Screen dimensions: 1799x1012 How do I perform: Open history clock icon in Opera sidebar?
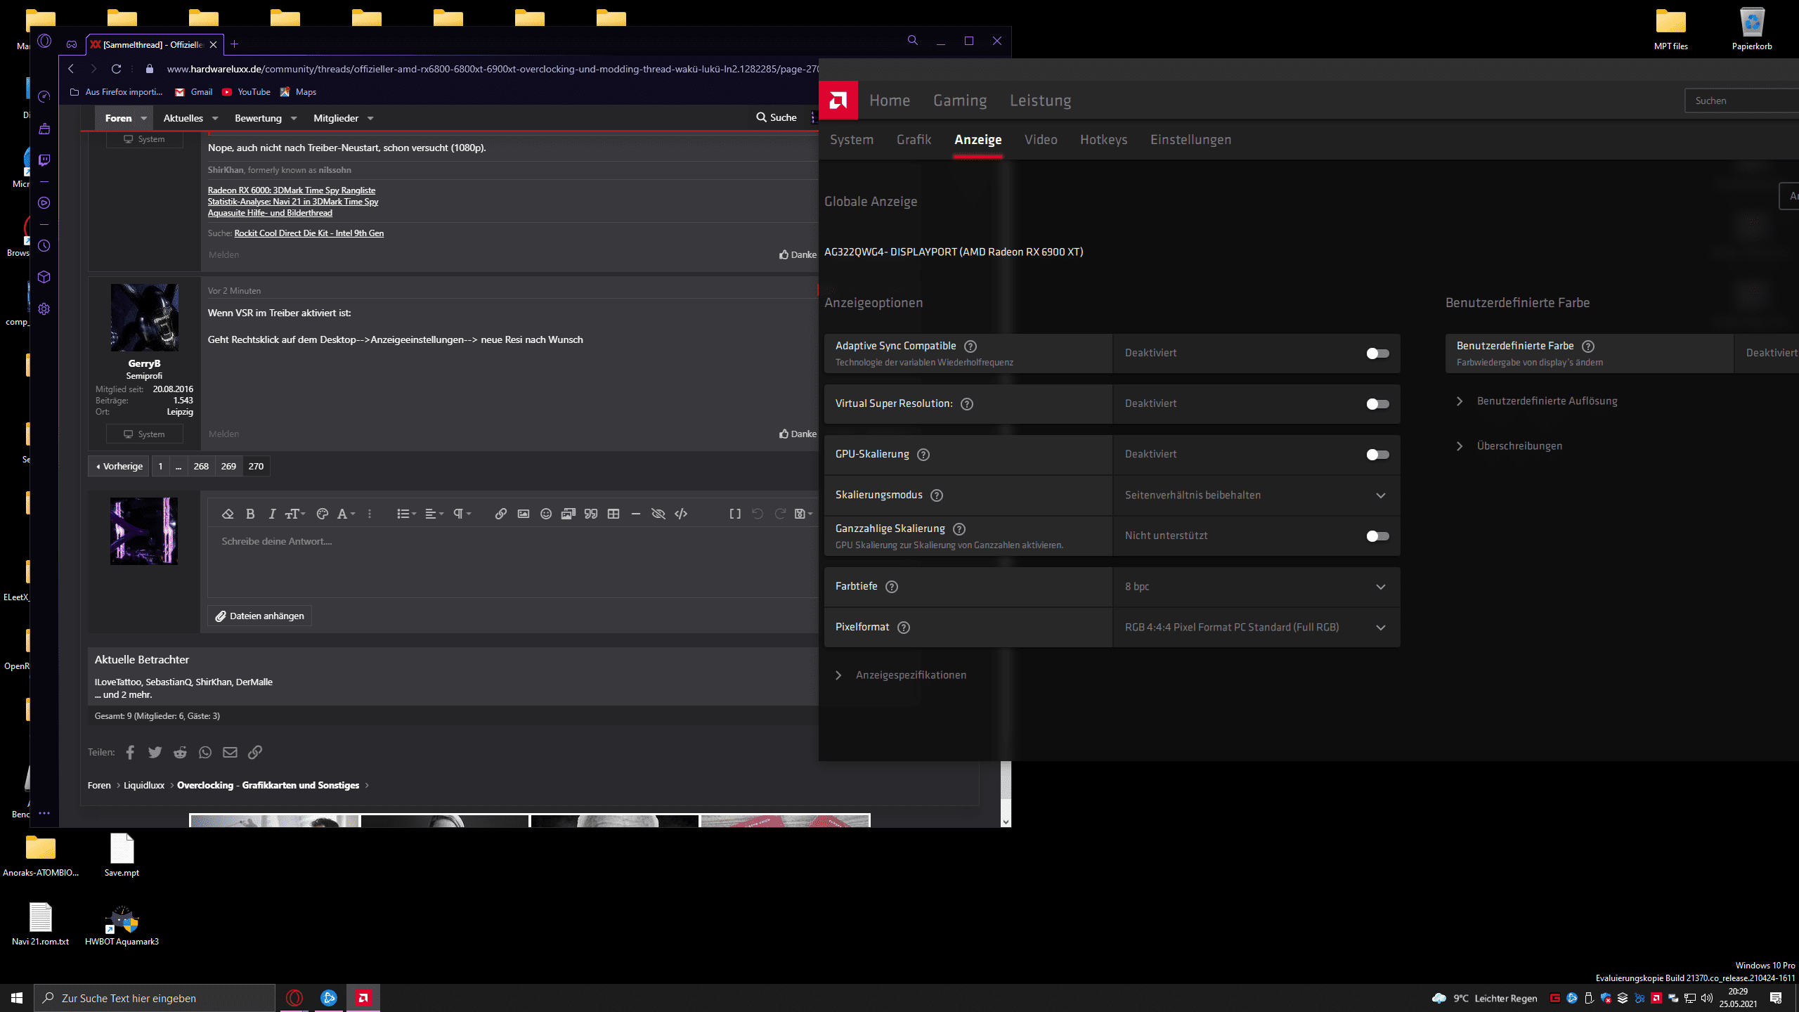click(x=44, y=246)
